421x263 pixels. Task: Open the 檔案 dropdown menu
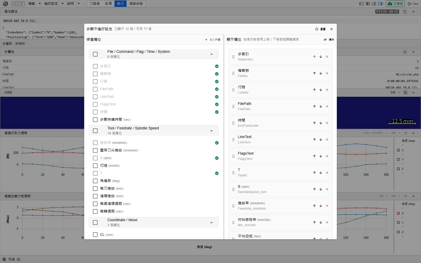[34, 4]
